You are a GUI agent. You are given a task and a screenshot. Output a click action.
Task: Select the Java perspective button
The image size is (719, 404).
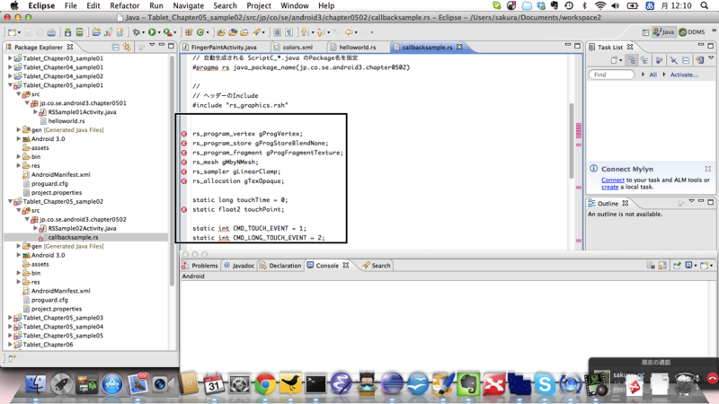663,32
